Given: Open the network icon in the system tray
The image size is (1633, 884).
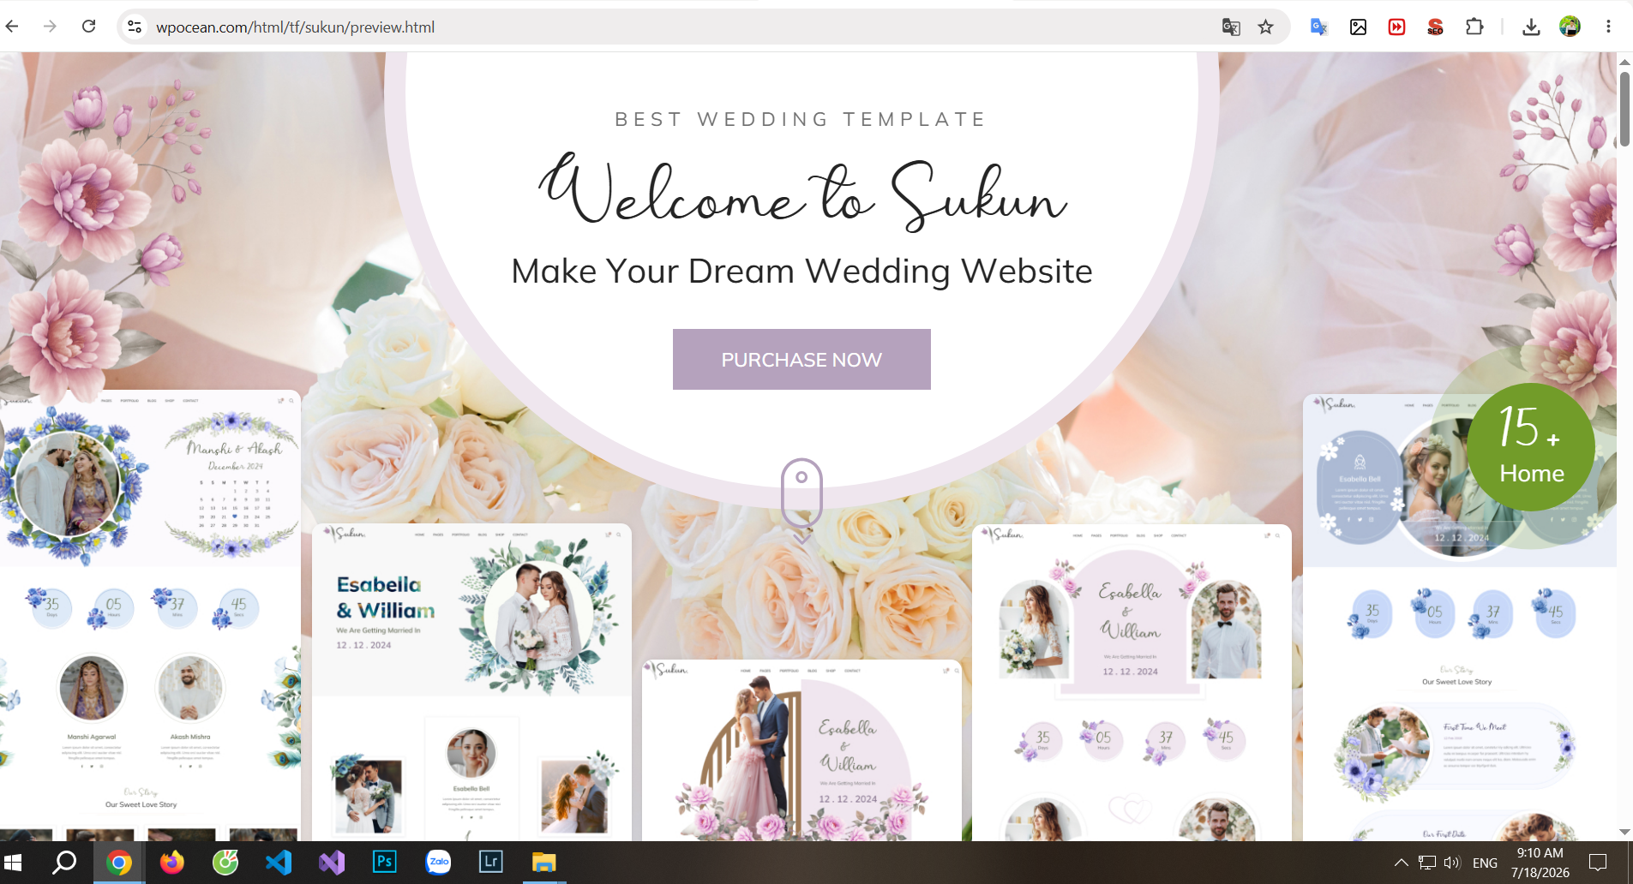Looking at the screenshot, I should (x=1426, y=863).
